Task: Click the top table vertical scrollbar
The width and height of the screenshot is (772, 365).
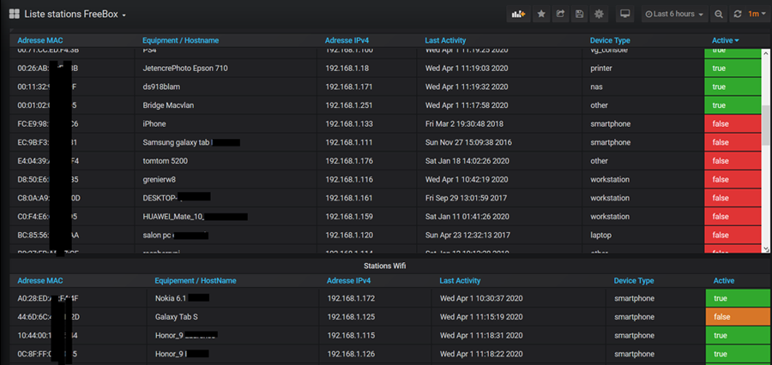Action: [x=766, y=129]
